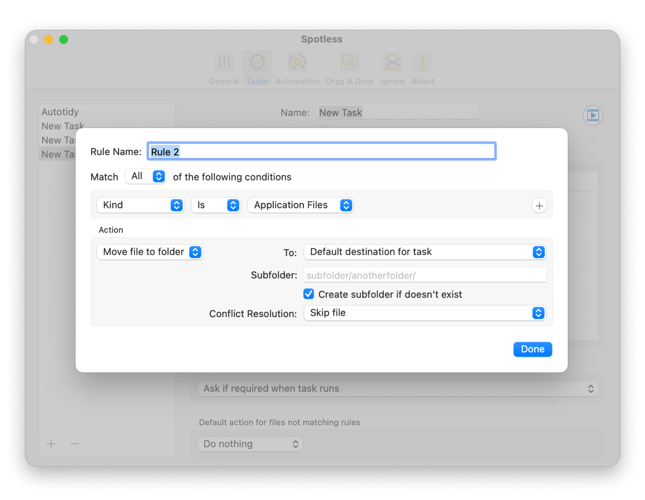Select the New Task list entry

pyautogui.click(x=62, y=126)
